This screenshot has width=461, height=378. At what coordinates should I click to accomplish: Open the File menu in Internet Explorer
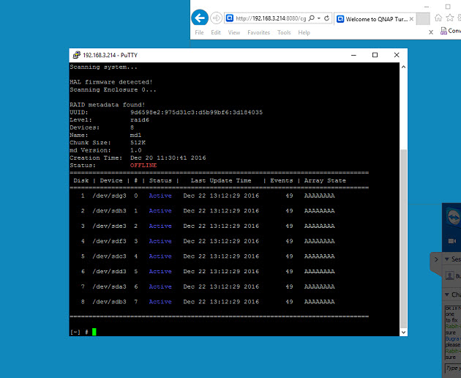(198, 32)
